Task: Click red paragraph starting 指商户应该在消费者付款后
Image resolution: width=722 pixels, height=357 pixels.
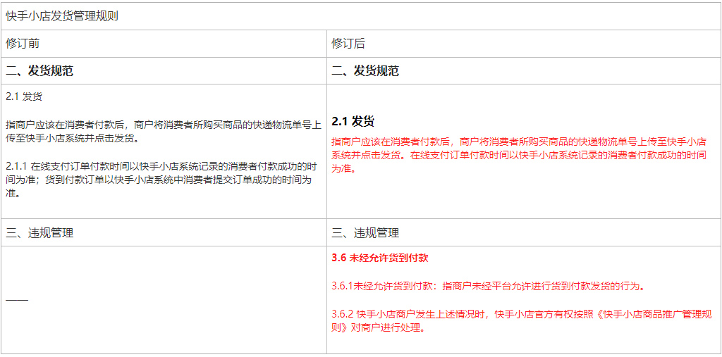Action: (x=519, y=155)
